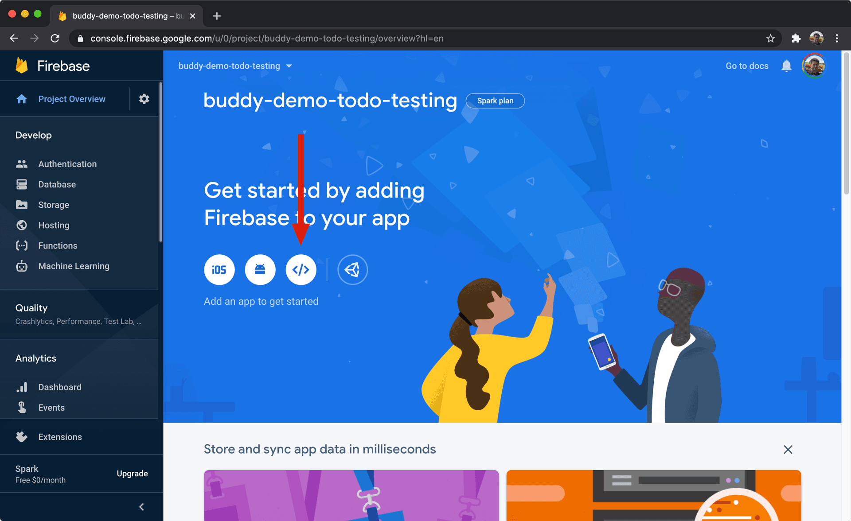Dismiss the Store and sync data section
The image size is (851, 521).
point(788,450)
